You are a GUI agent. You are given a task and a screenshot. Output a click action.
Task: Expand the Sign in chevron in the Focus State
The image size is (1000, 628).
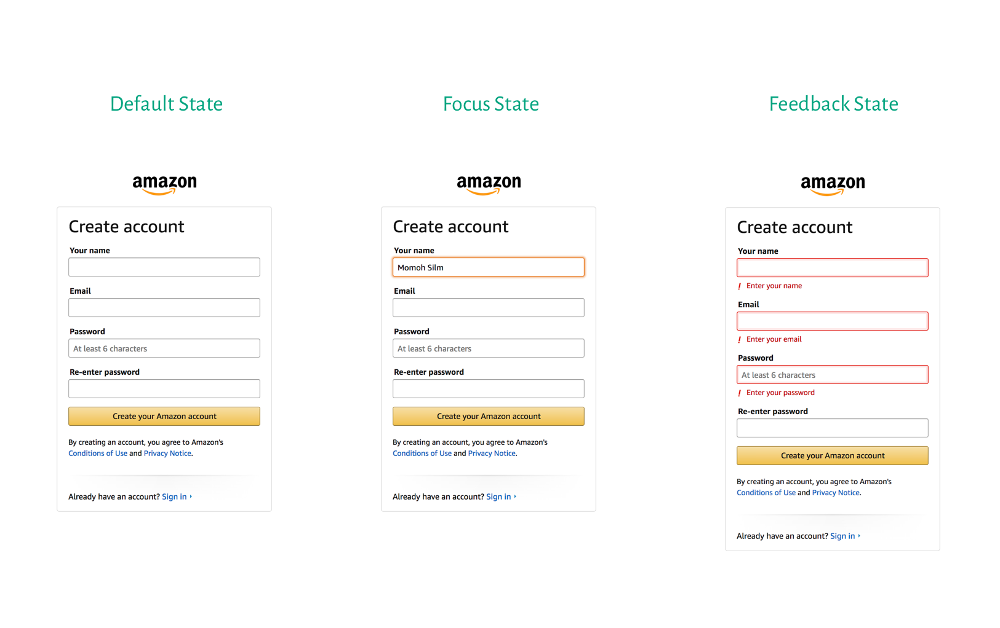[x=514, y=497]
